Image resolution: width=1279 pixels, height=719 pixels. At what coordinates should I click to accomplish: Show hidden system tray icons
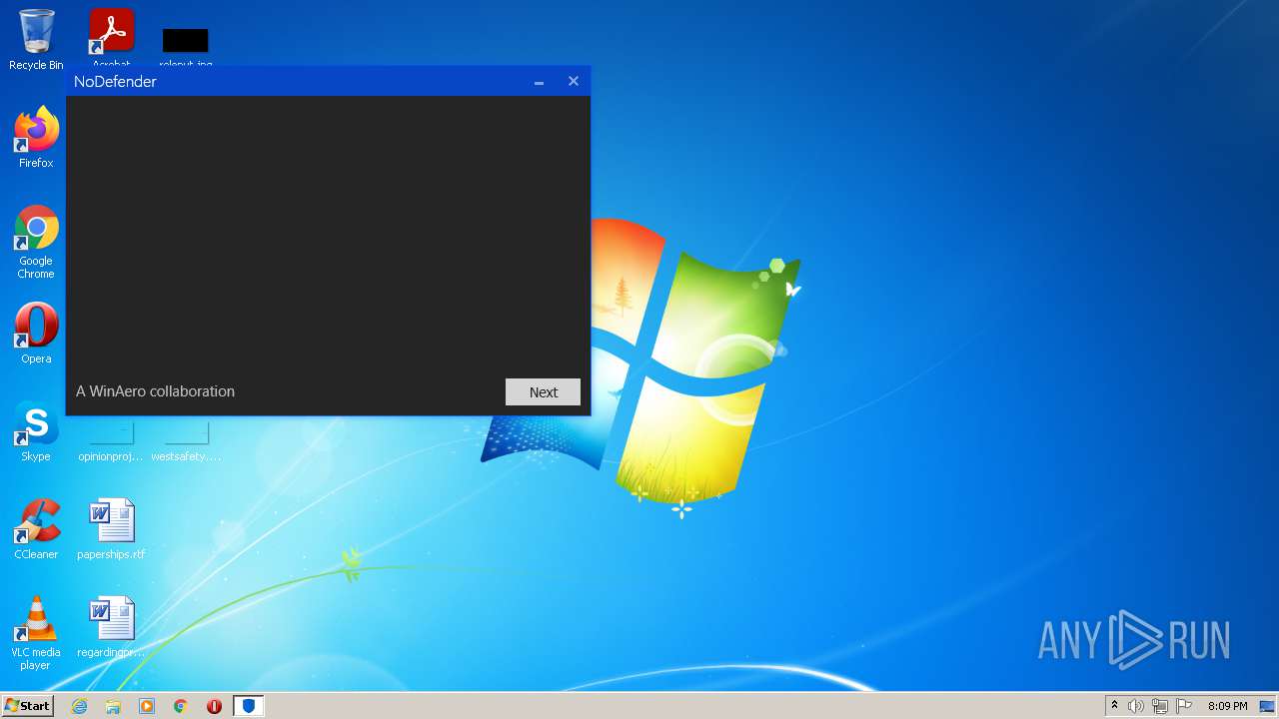[1114, 706]
